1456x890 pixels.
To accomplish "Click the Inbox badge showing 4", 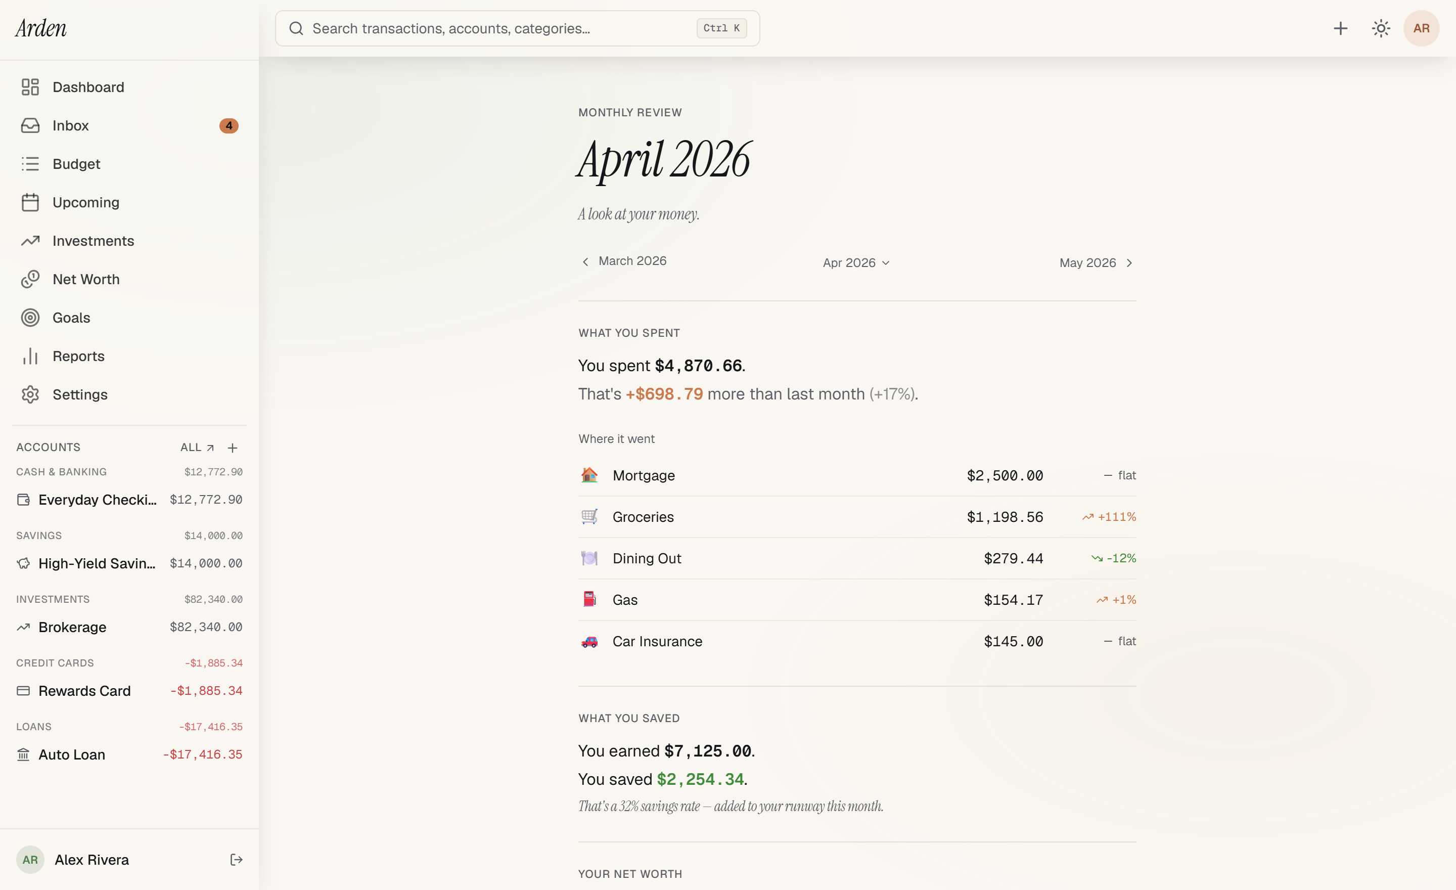I will pyautogui.click(x=229, y=125).
